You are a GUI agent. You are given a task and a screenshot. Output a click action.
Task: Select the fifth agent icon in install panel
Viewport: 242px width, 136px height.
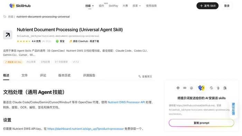click(212, 88)
